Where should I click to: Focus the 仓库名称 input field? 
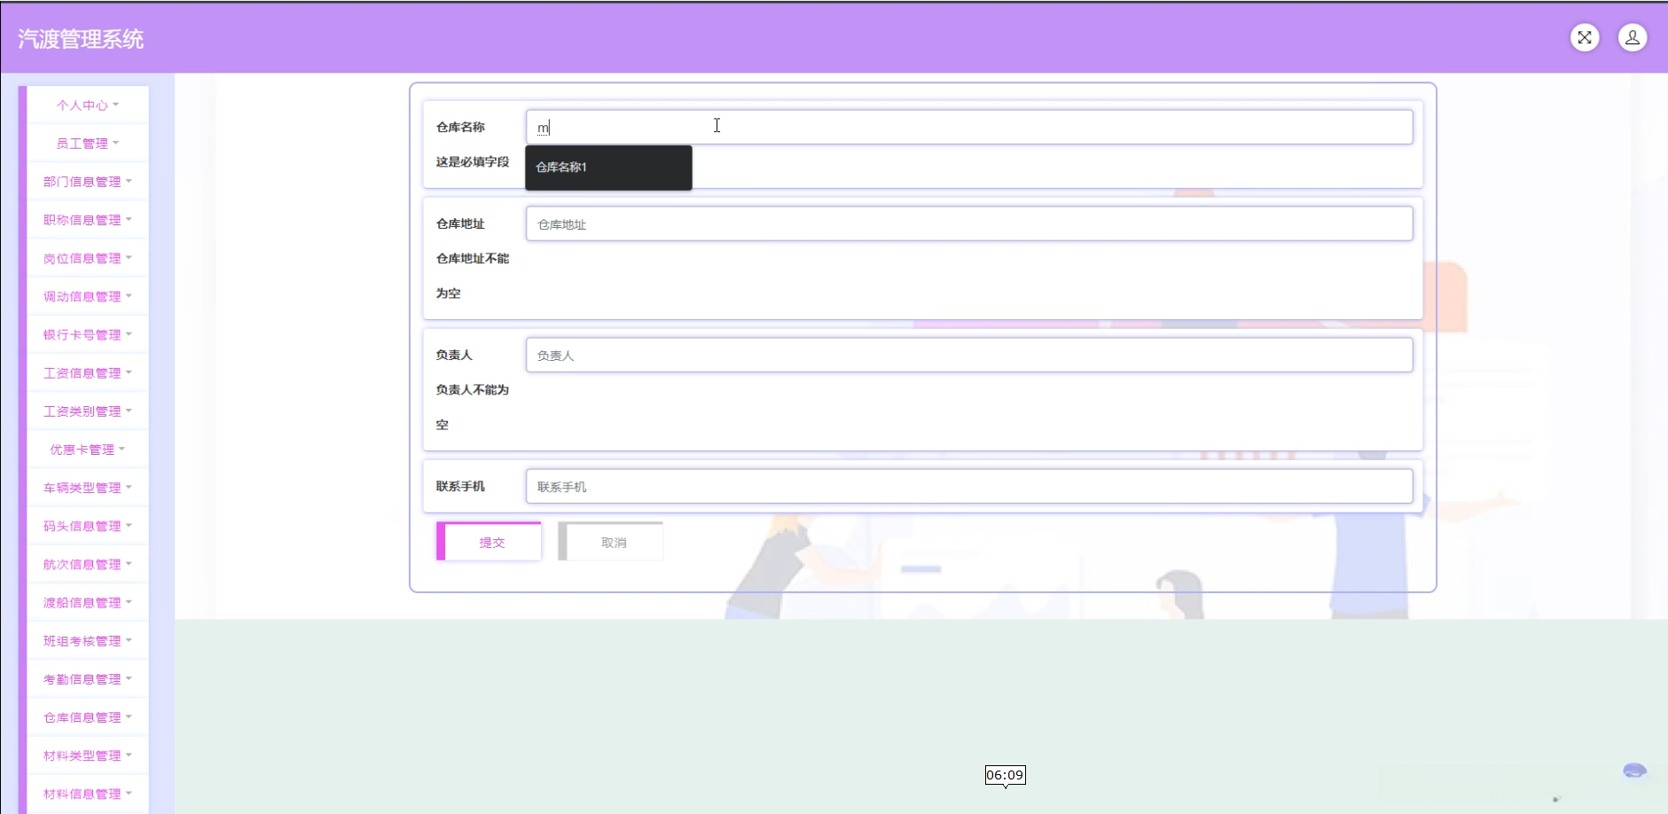click(969, 127)
